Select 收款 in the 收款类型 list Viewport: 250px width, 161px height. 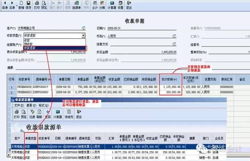[55, 40]
